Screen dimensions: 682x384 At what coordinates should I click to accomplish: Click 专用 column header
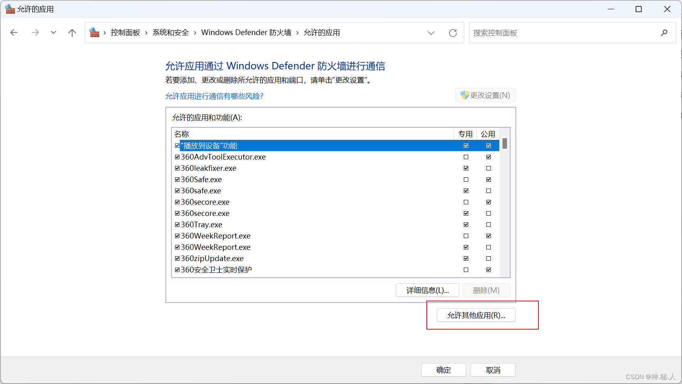(x=465, y=134)
